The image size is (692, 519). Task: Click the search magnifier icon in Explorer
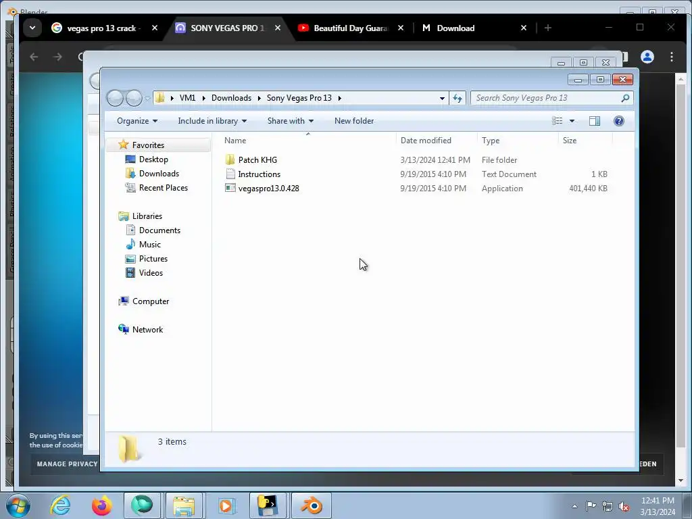[x=625, y=98]
